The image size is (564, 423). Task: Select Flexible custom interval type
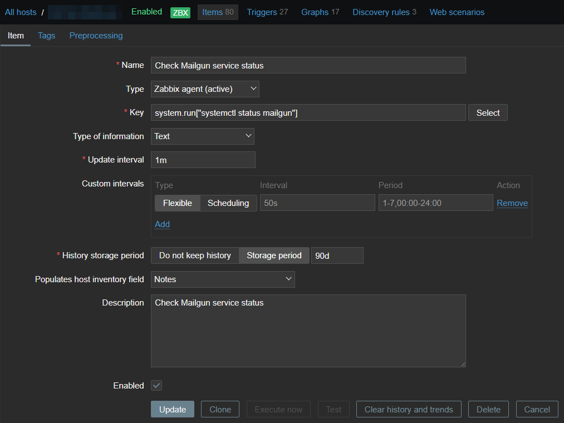pos(177,203)
